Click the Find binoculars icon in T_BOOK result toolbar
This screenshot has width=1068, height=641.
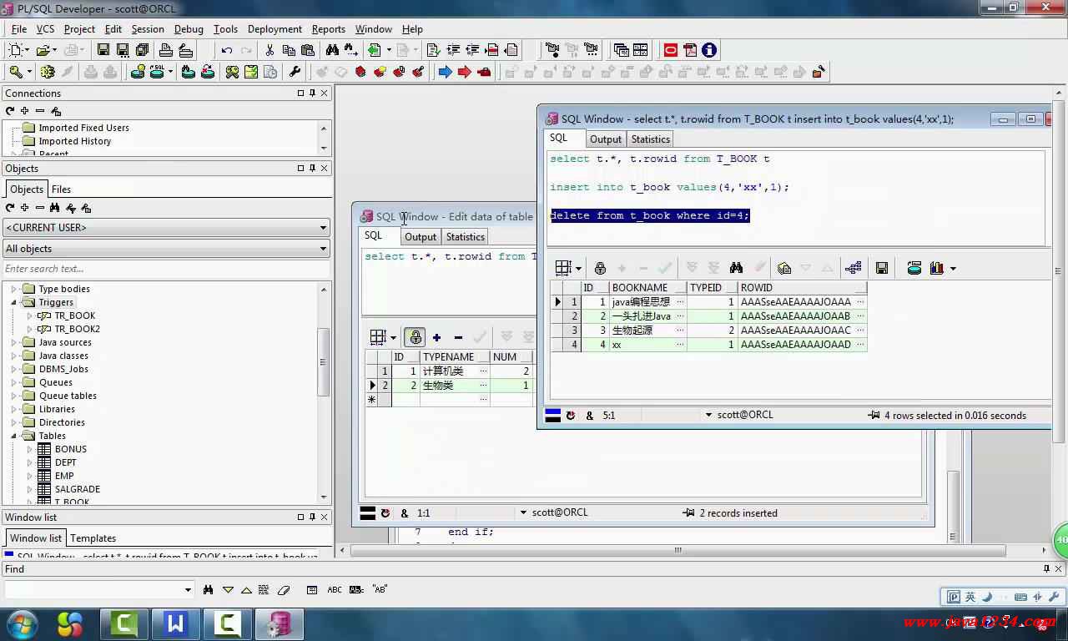[x=736, y=268]
